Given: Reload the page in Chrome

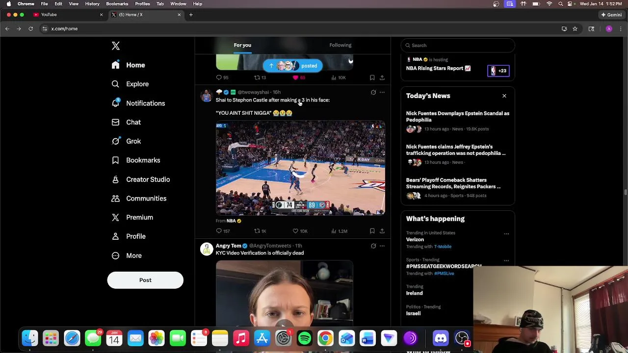Looking at the screenshot, I should click(x=30, y=29).
